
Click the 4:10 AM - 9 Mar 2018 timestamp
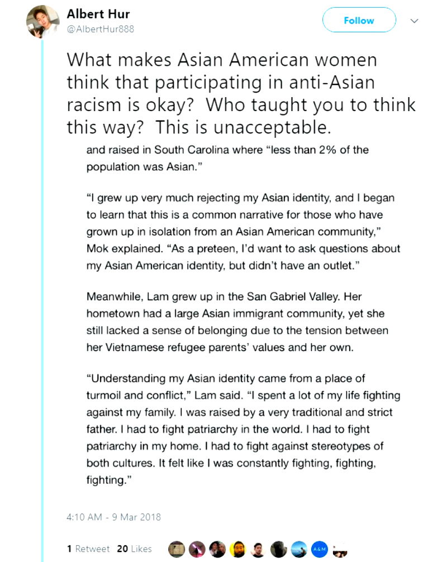coord(114,517)
